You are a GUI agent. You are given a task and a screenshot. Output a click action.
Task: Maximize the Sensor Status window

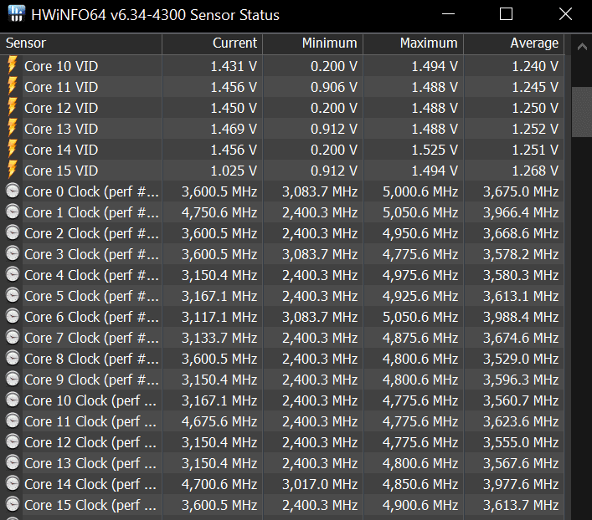click(506, 14)
